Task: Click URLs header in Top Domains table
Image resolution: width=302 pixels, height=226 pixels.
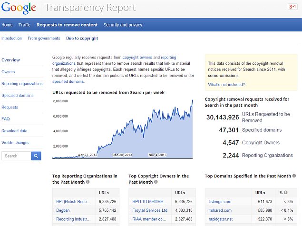Action: (x=260, y=193)
